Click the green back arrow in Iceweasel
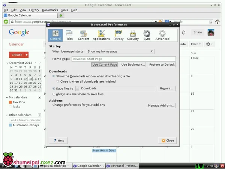Image resolution: width=225 pixels, height=169 pixels. (6, 22)
